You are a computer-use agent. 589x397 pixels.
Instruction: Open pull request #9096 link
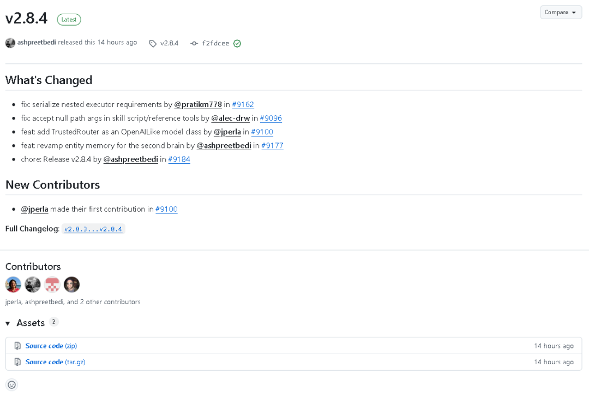[271, 118]
